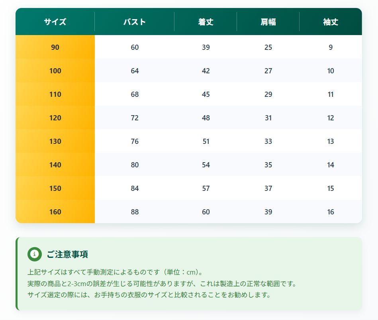The image size is (378, 320).
Task: Click the ご注意事項 notice heading
Action: [67, 254]
